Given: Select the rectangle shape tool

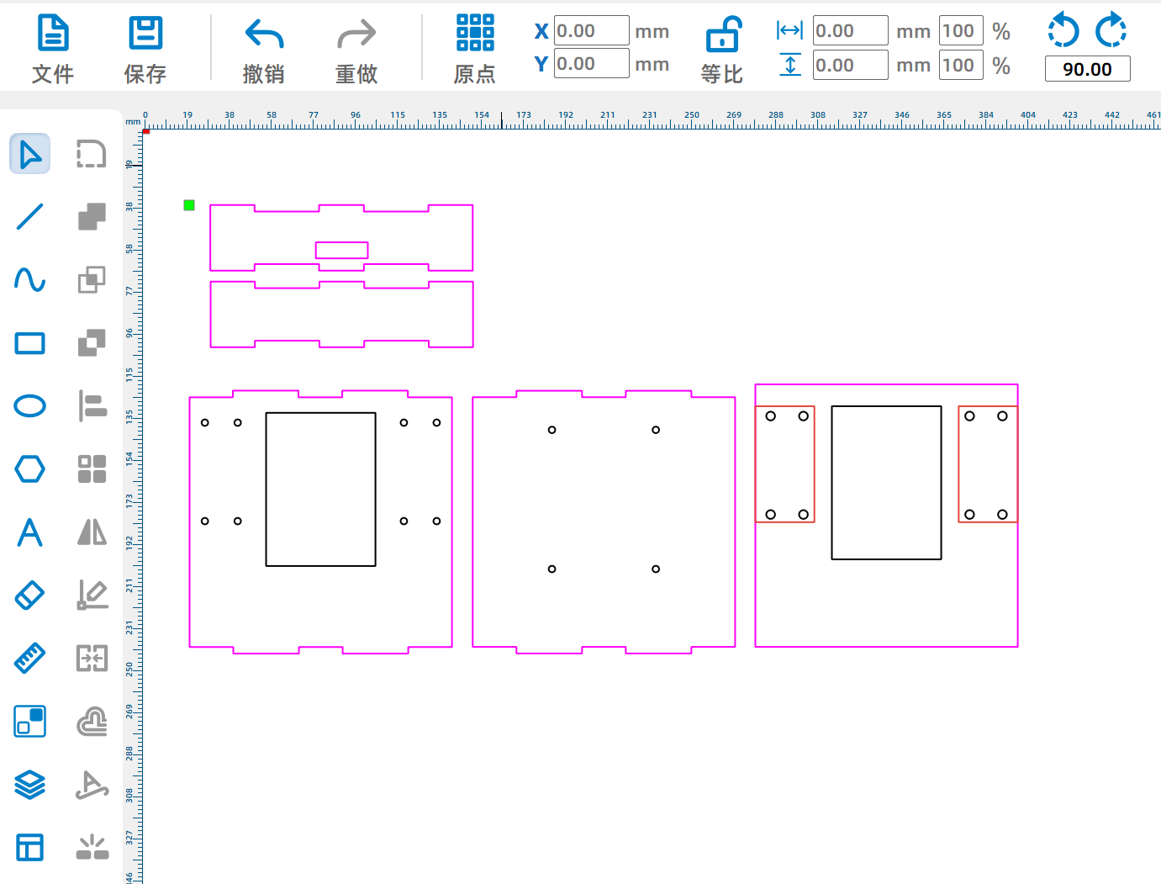Looking at the screenshot, I should tap(29, 343).
